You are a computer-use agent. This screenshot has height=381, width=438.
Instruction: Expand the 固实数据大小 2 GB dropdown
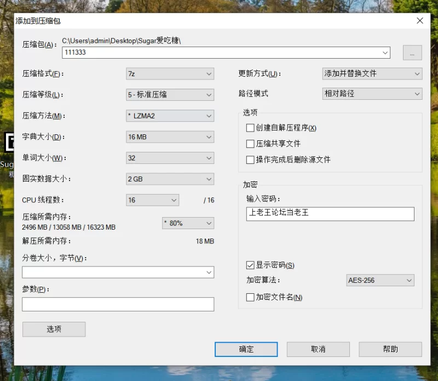(x=170, y=179)
